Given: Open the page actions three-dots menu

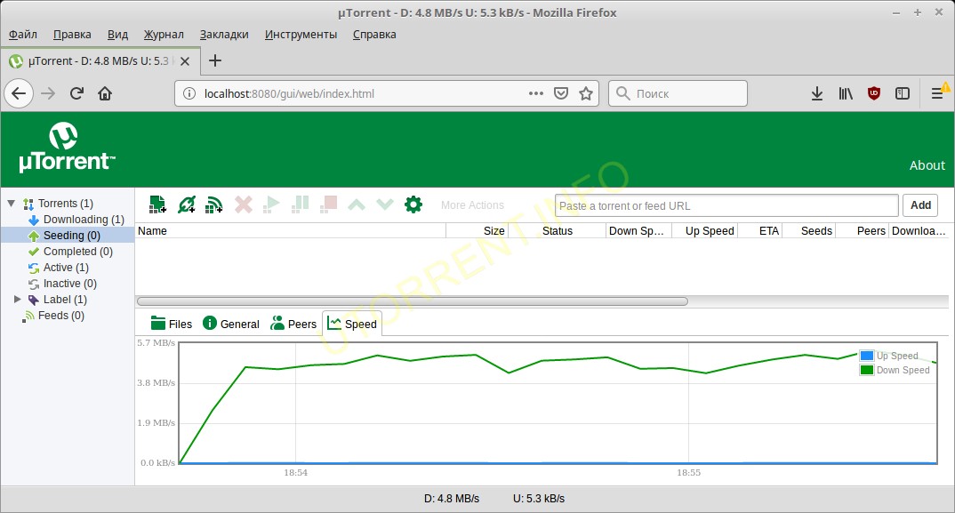Looking at the screenshot, I should point(536,94).
